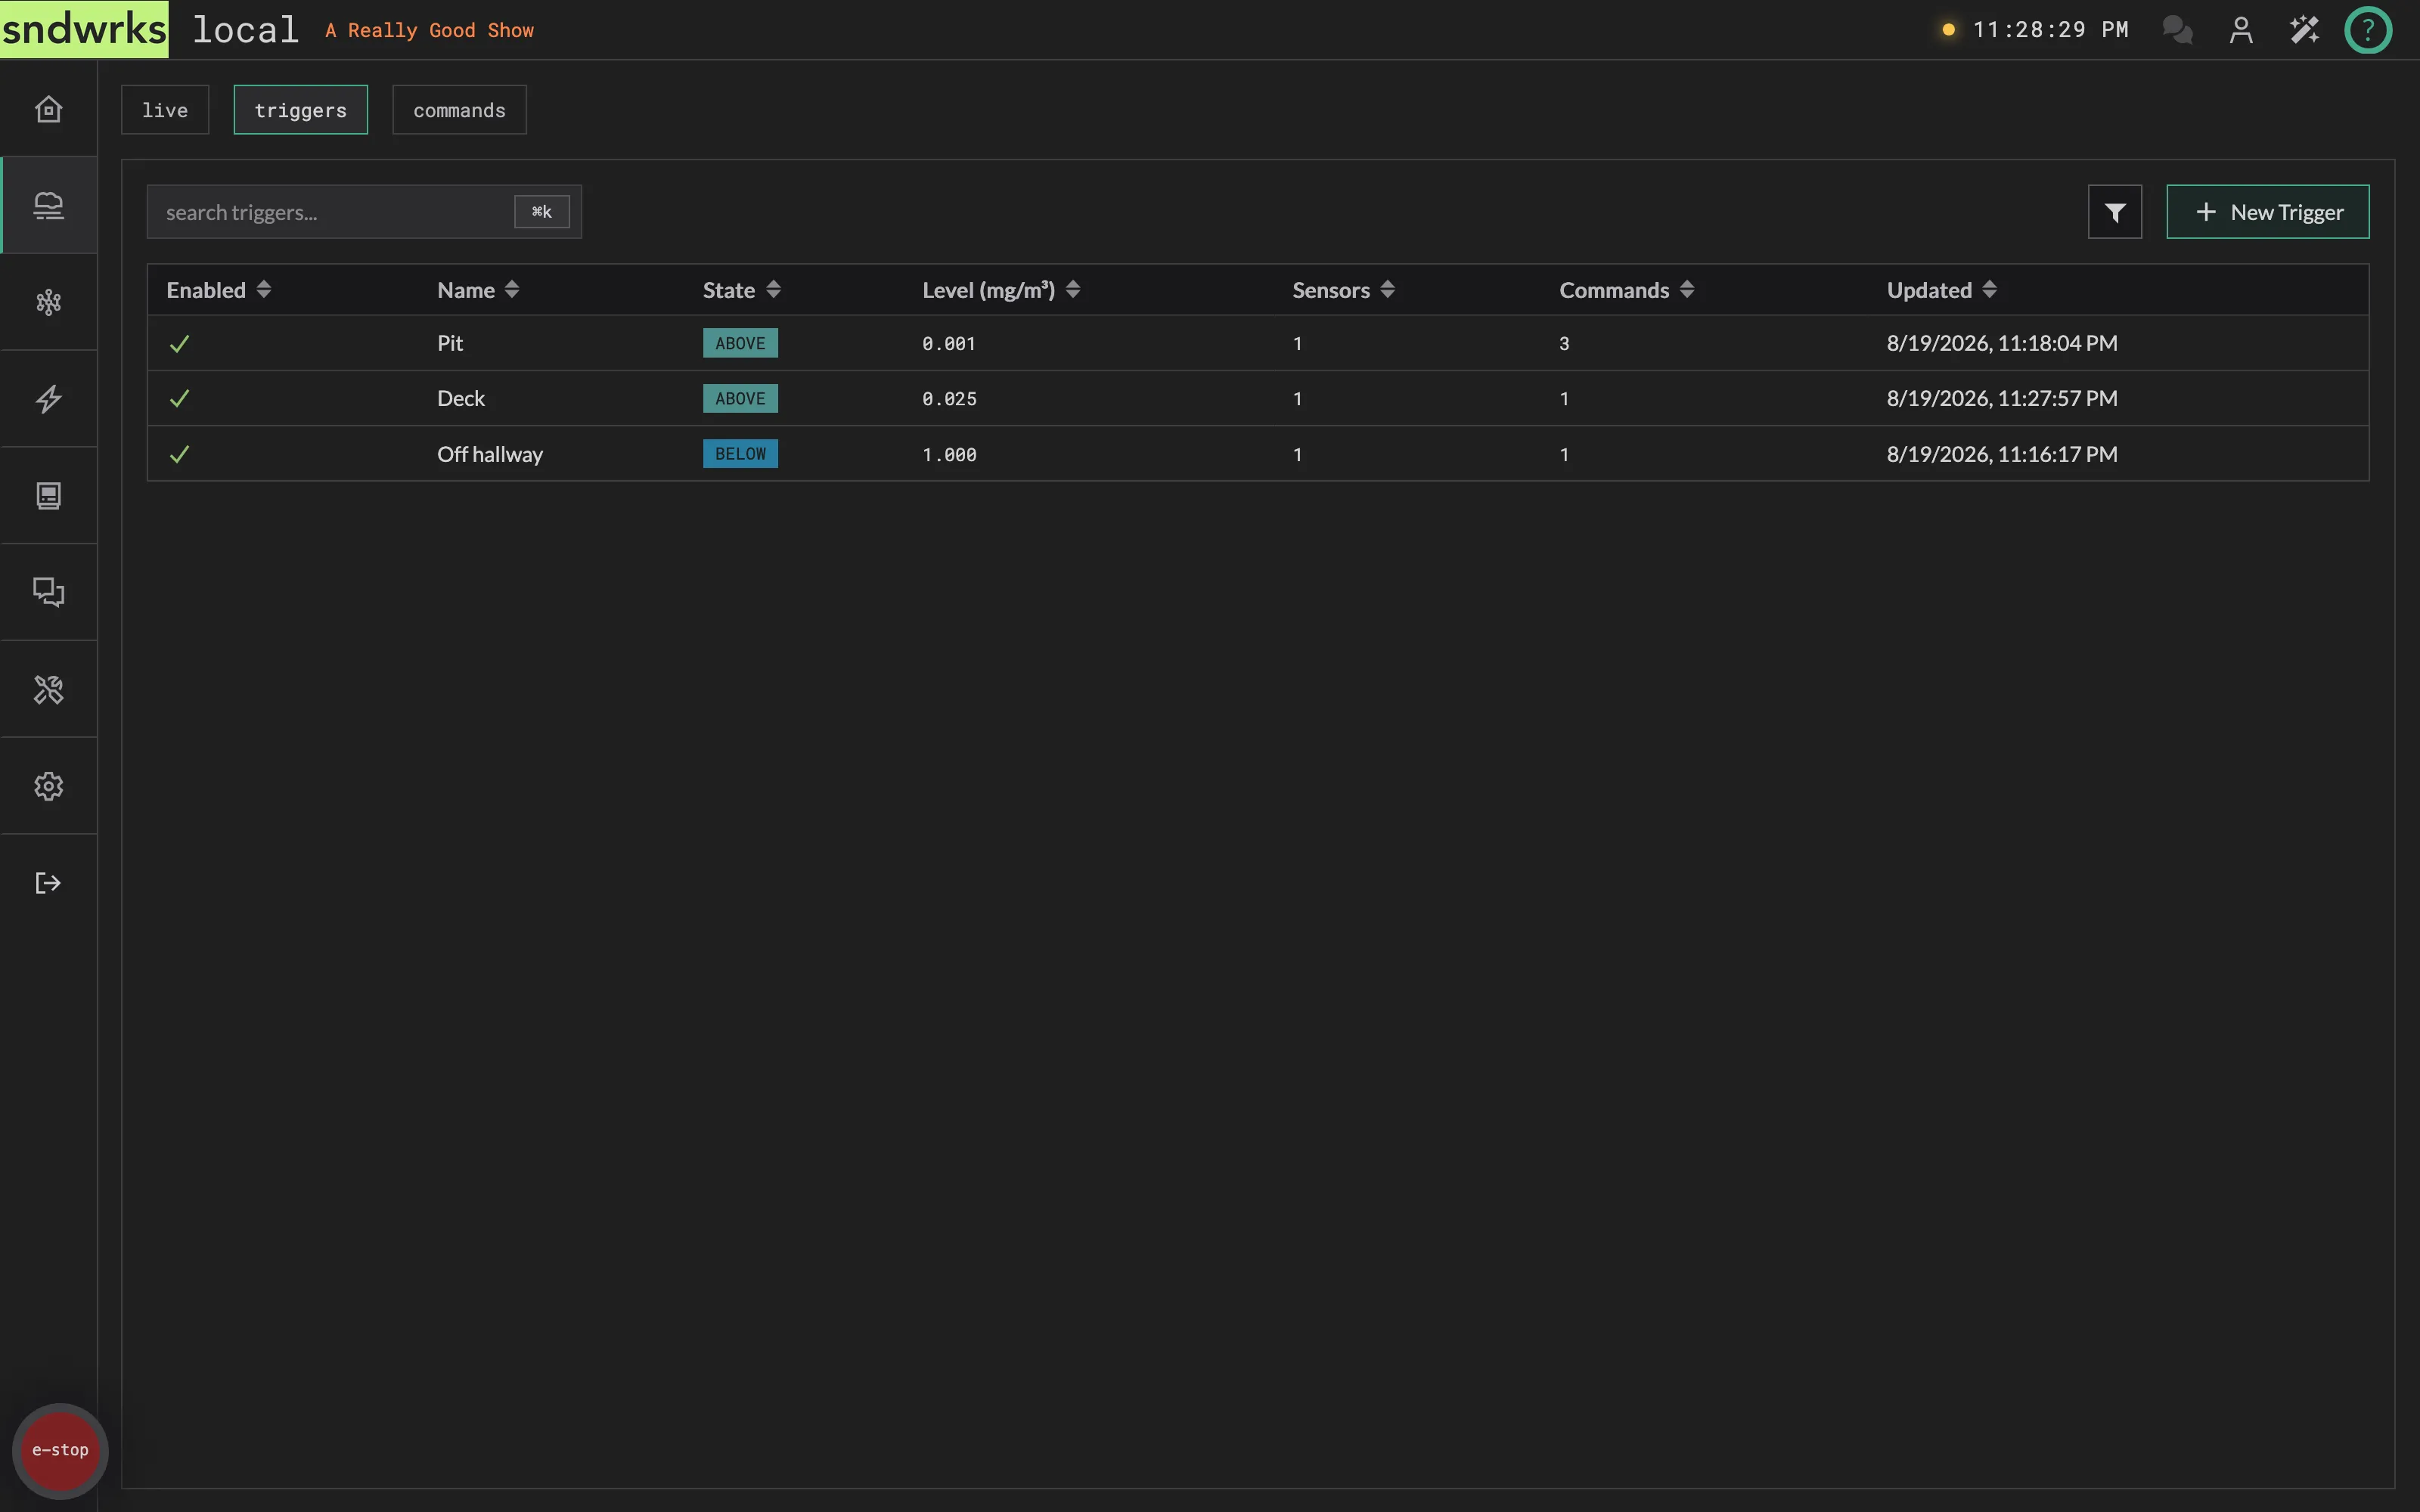Switch to the live tab
This screenshot has width=2420, height=1512.
(165, 110)
